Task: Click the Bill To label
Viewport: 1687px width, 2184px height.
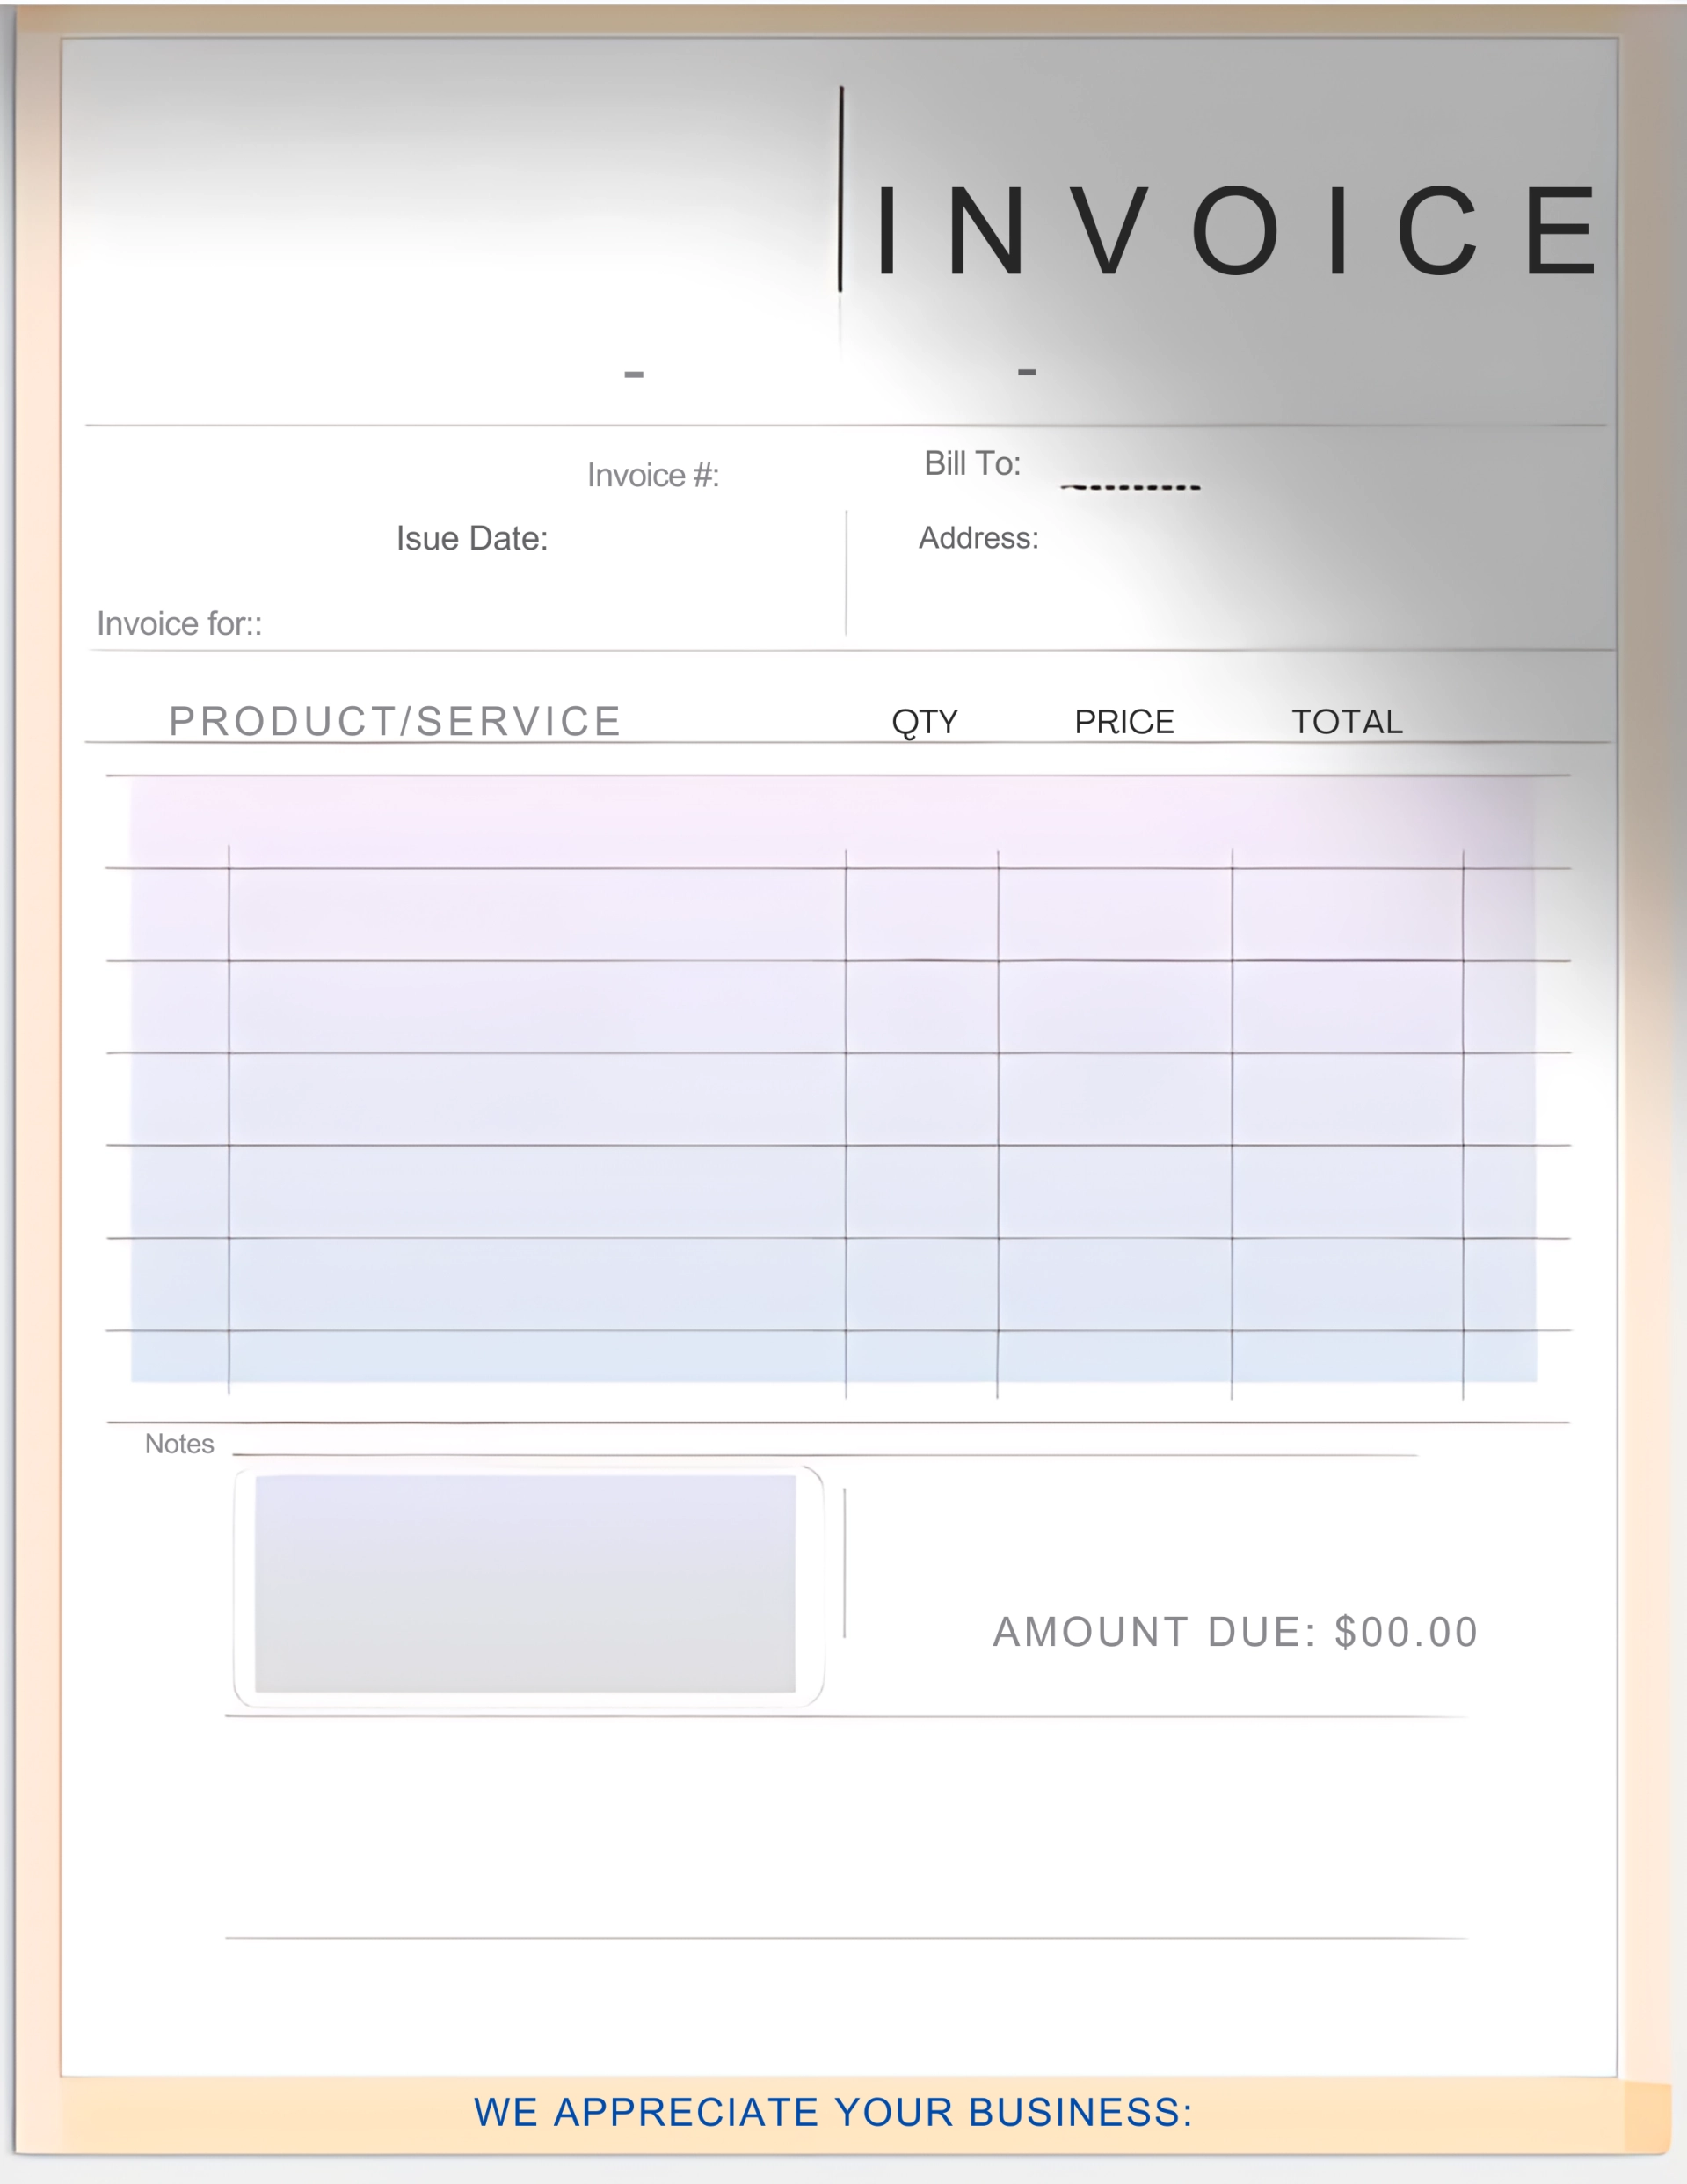Action: point(971,463)
